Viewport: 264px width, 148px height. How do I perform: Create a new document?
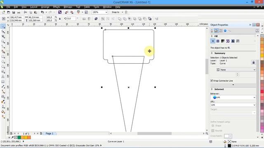coord(3,12)
